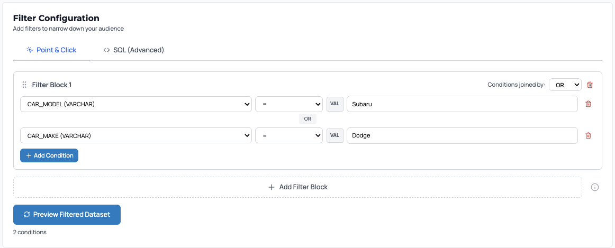
Task: Click the Subaru value input field
Action: pyautogui.click(x=462, y=104)
